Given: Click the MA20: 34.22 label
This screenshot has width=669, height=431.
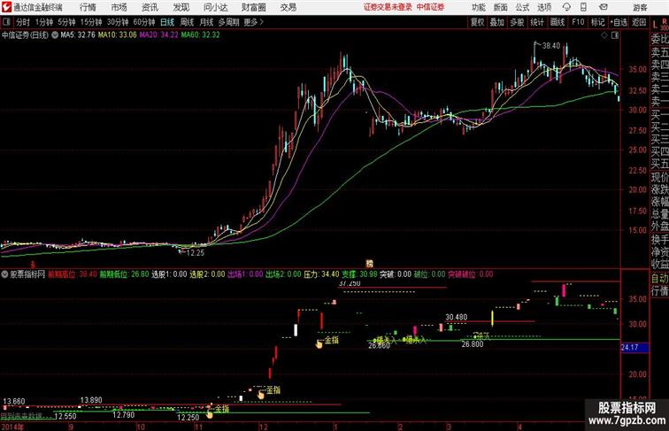Looking at the screenshot, I should pos(158,35).
